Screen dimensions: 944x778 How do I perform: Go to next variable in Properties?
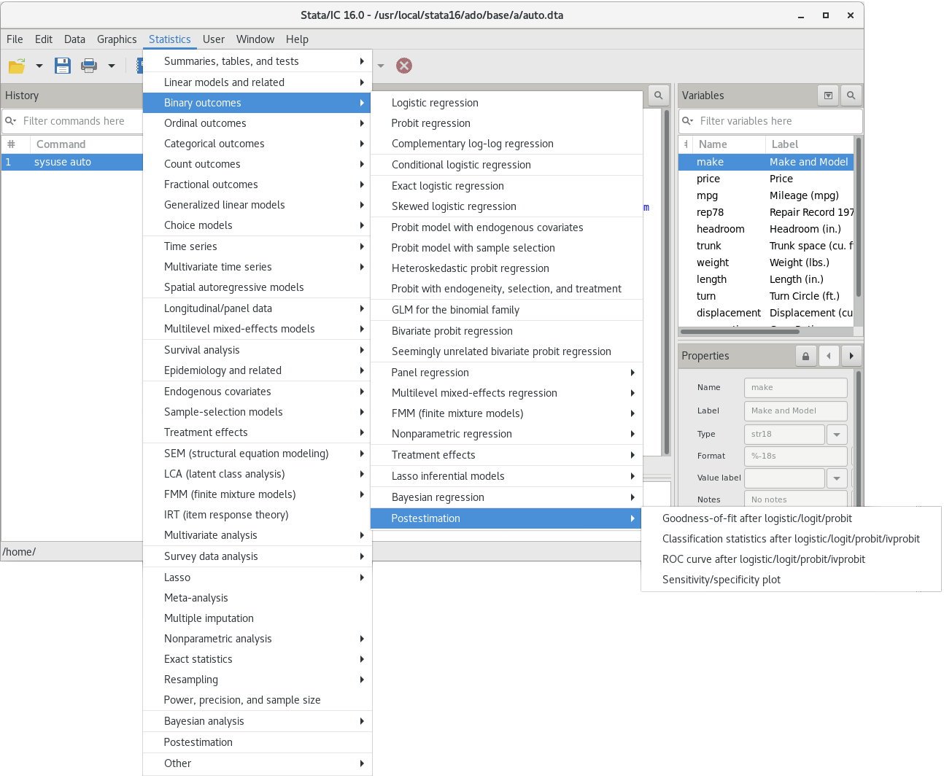click(x=851, y=356)
